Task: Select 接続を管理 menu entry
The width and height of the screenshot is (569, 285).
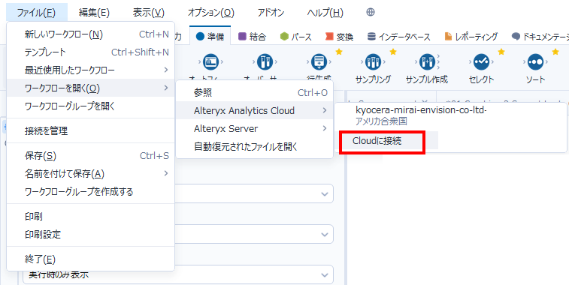Action: (x=91, y=130)
